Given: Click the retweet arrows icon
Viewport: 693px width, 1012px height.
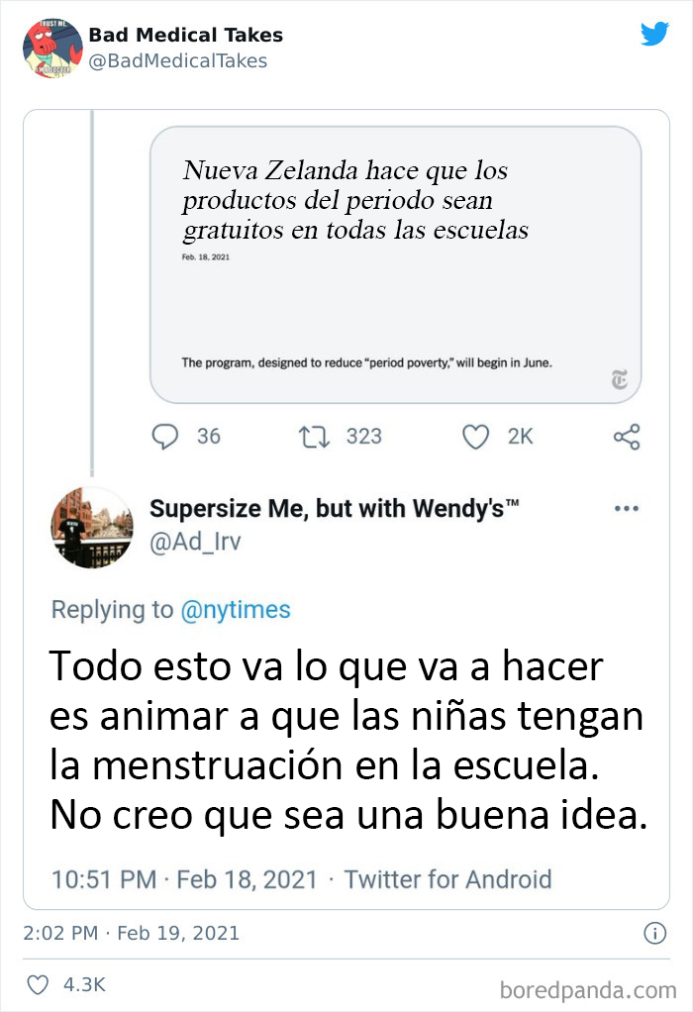Looking at the screenshot, I should click(314, 437).
